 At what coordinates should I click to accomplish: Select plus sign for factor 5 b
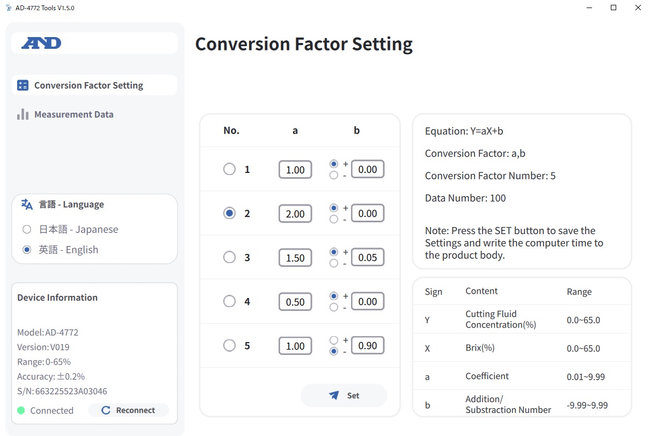pyautogui.click(x=334, y=340)
